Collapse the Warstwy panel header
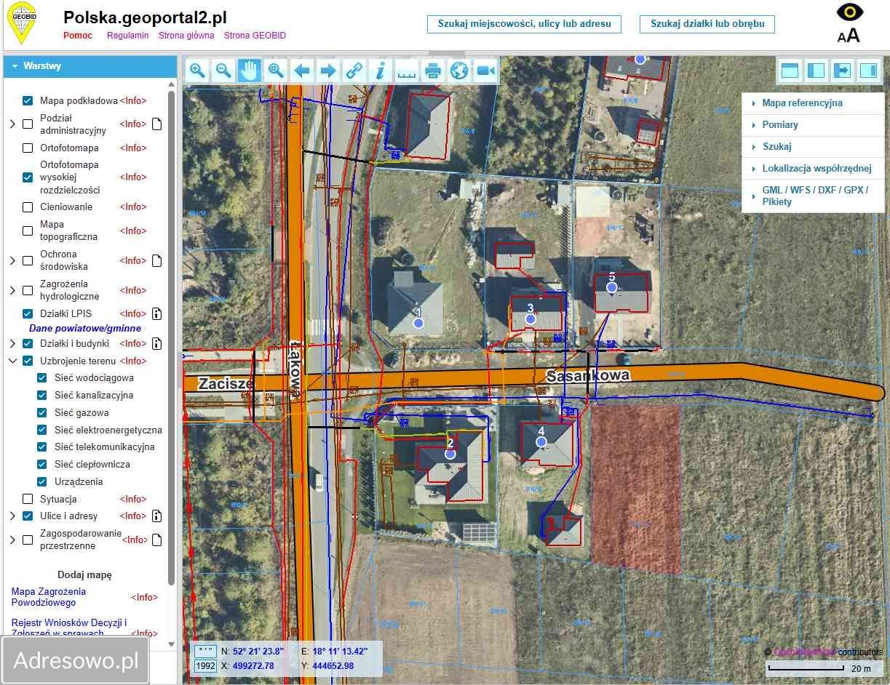Viewport: 890px width, 685px height. [90, 66]
